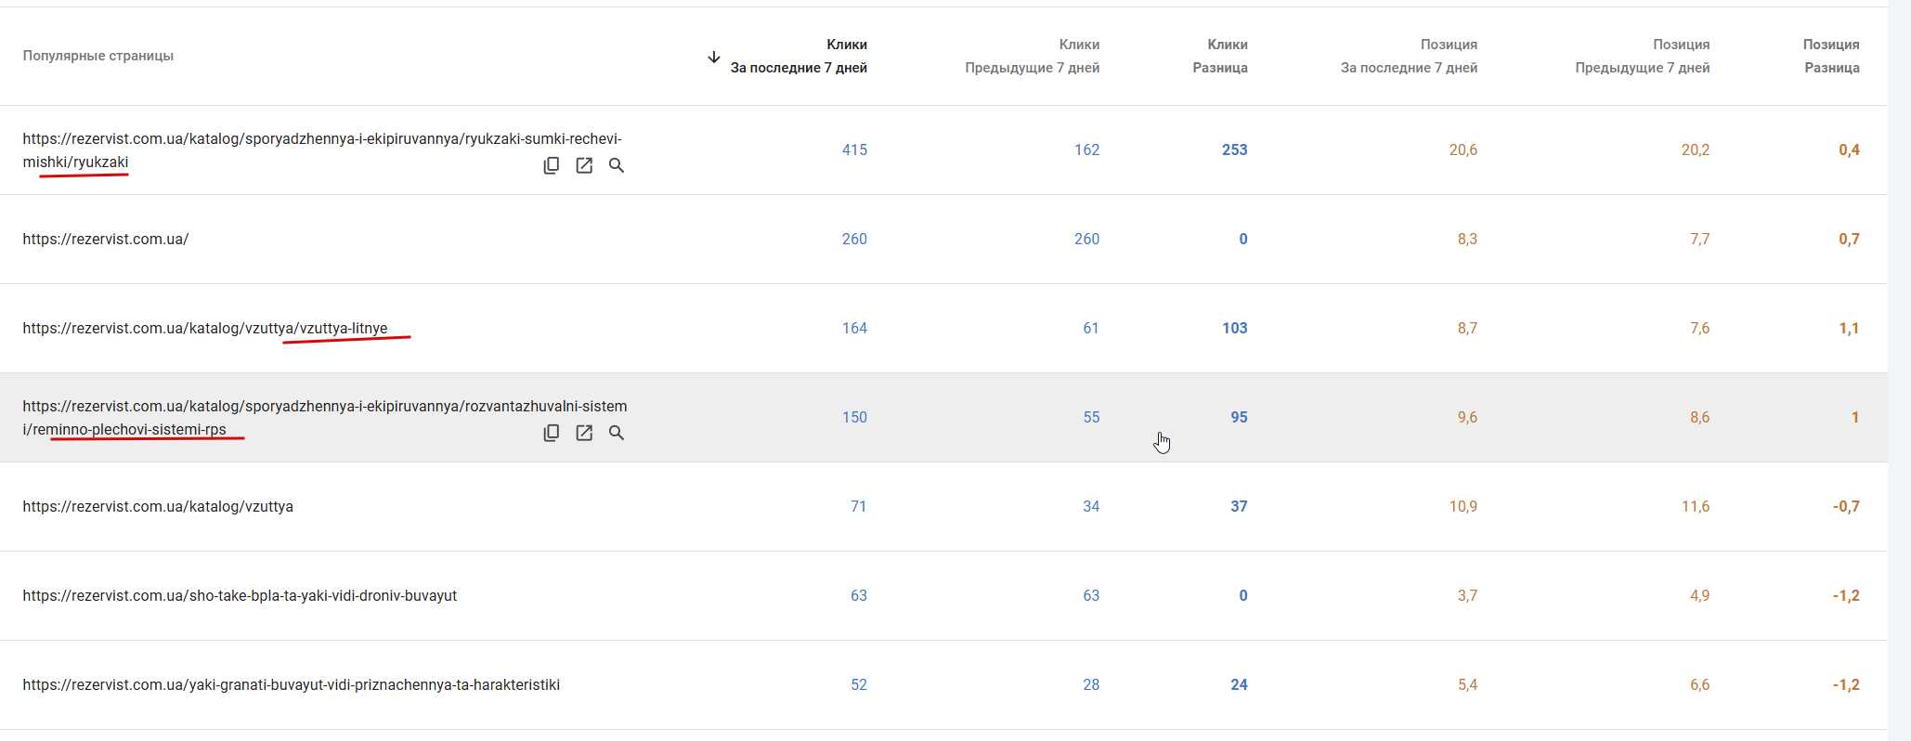The image size is (1911, 741).
Task: Click the descending sort arrow icon
Action: pyautogui.click(x=713, y=57)
